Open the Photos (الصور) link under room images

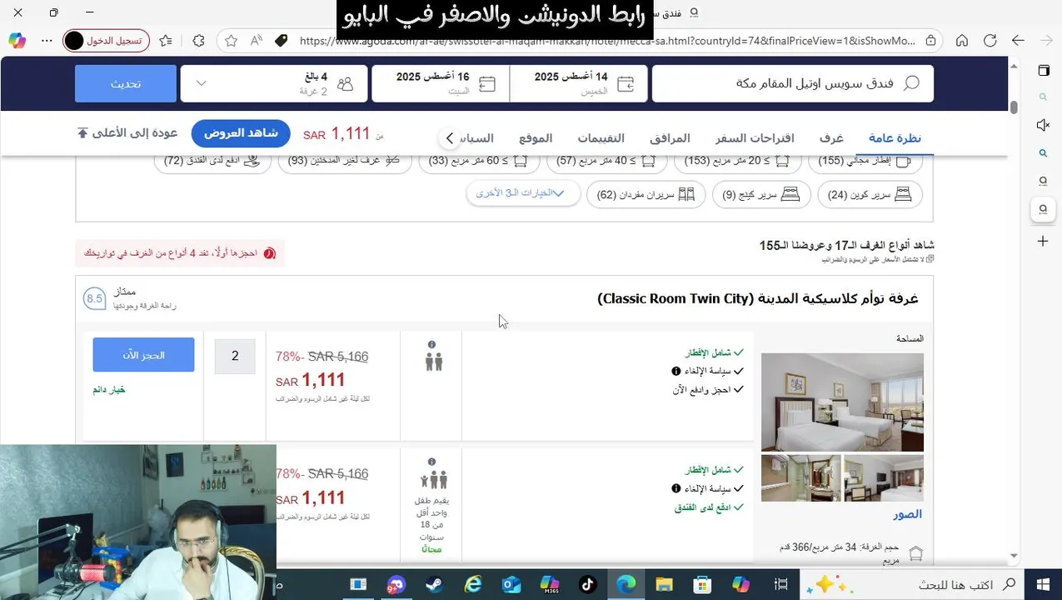coord(907,514)
